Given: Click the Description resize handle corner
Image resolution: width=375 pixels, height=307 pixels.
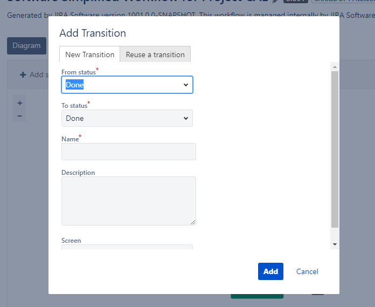Looking at the screenshot, I should (193, 222).
